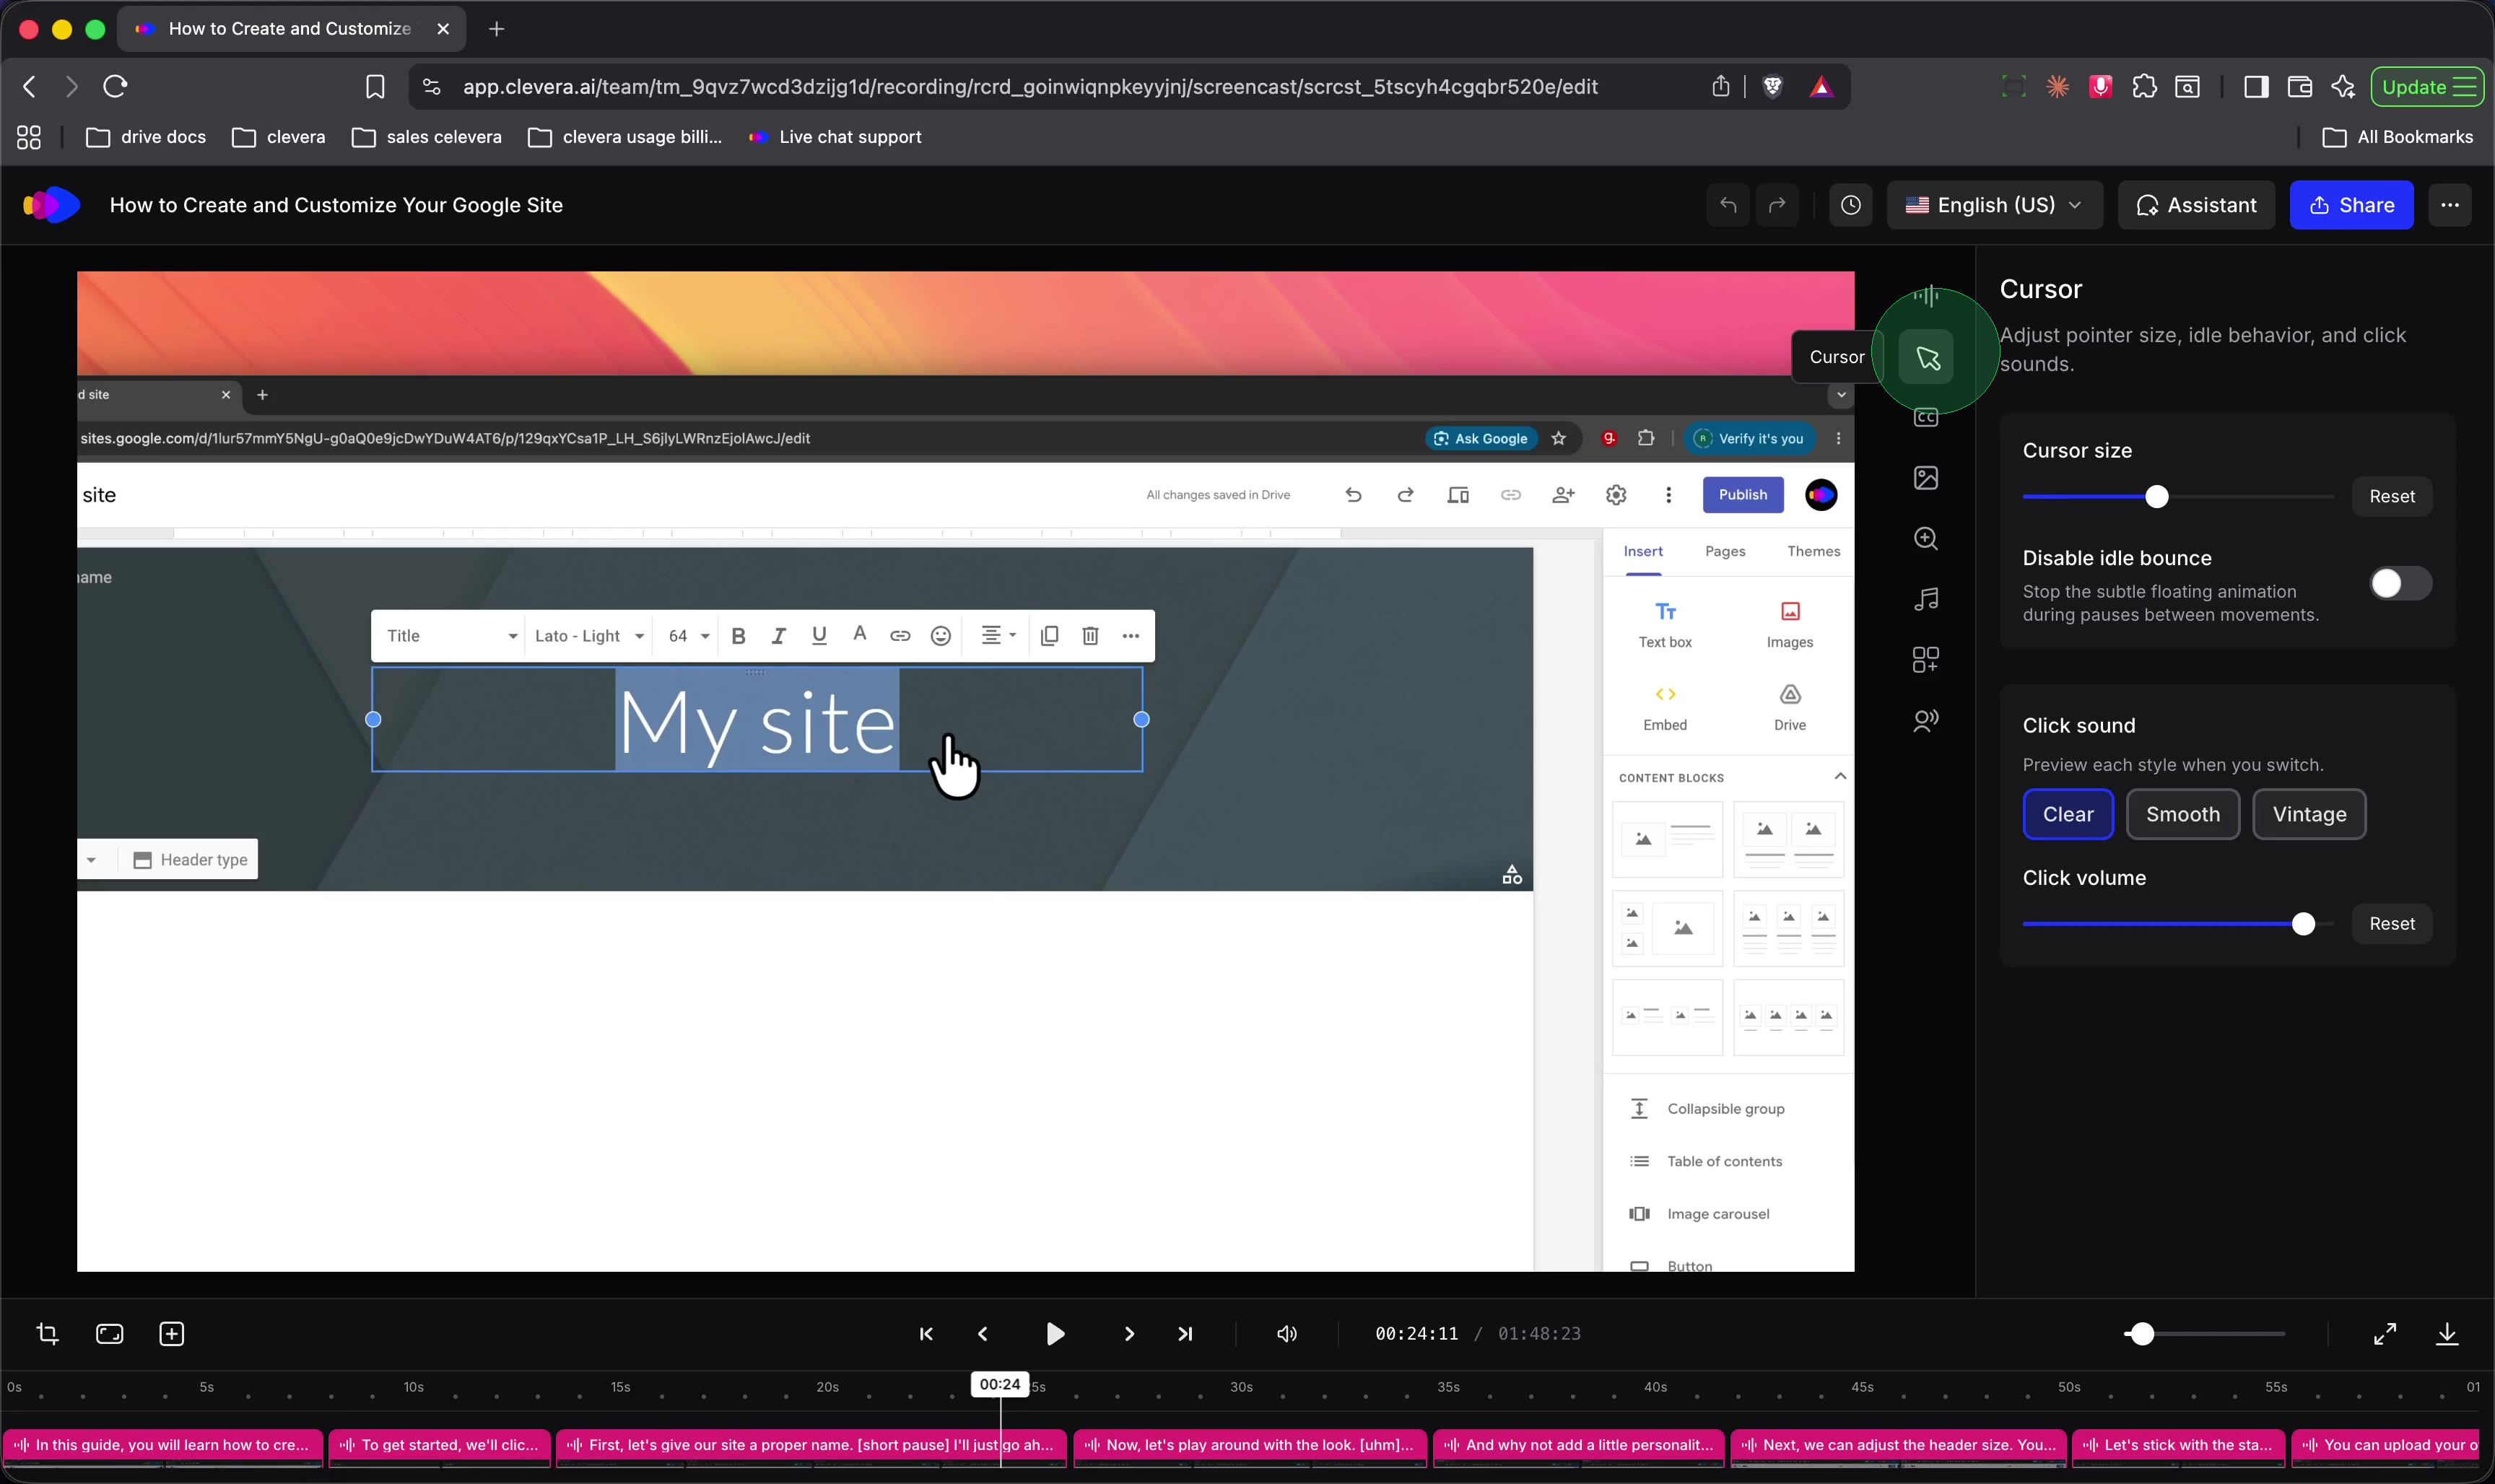Viewport: 2495px width, 1484px height.
Task: Open the more options ellipsis menu
Action: click(x=2450, y=205)
